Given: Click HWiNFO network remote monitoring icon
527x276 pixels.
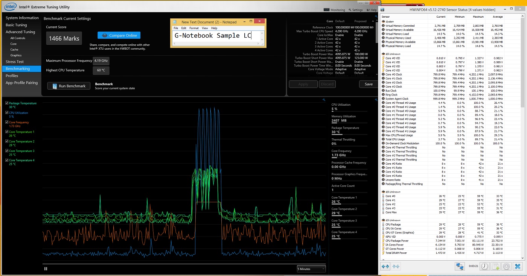Looking at the screenshot, I should [x=460, y=266].
